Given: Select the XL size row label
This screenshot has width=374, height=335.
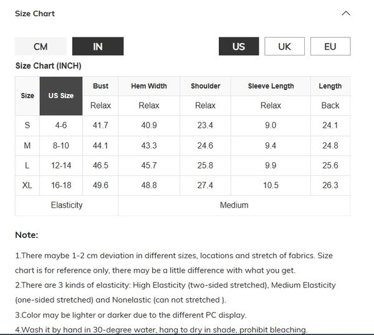Looking at the screenshot, I should tap(27, 185).
